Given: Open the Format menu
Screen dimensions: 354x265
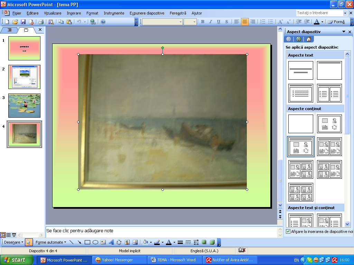Looking at the screenshot, I should pos(92,13).
